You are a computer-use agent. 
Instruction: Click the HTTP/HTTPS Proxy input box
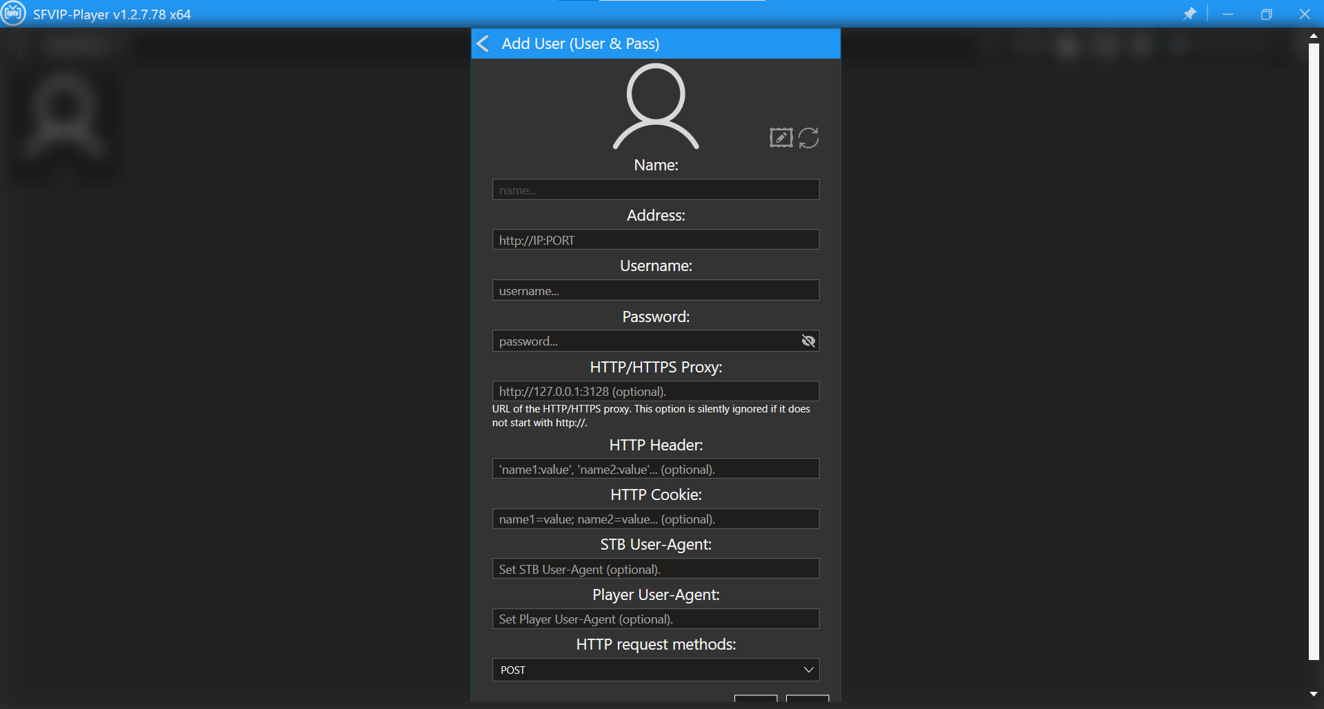pos(655,391)
